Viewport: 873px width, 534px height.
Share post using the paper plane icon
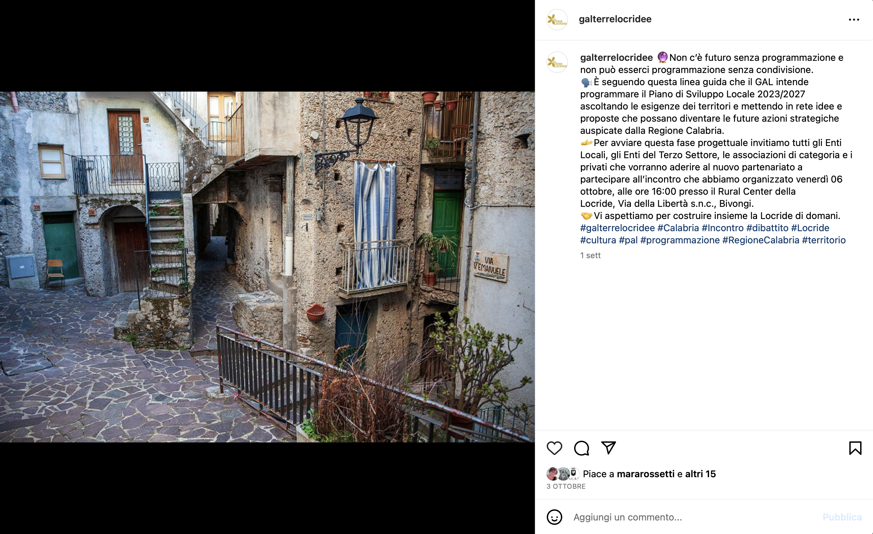(608, 448)
